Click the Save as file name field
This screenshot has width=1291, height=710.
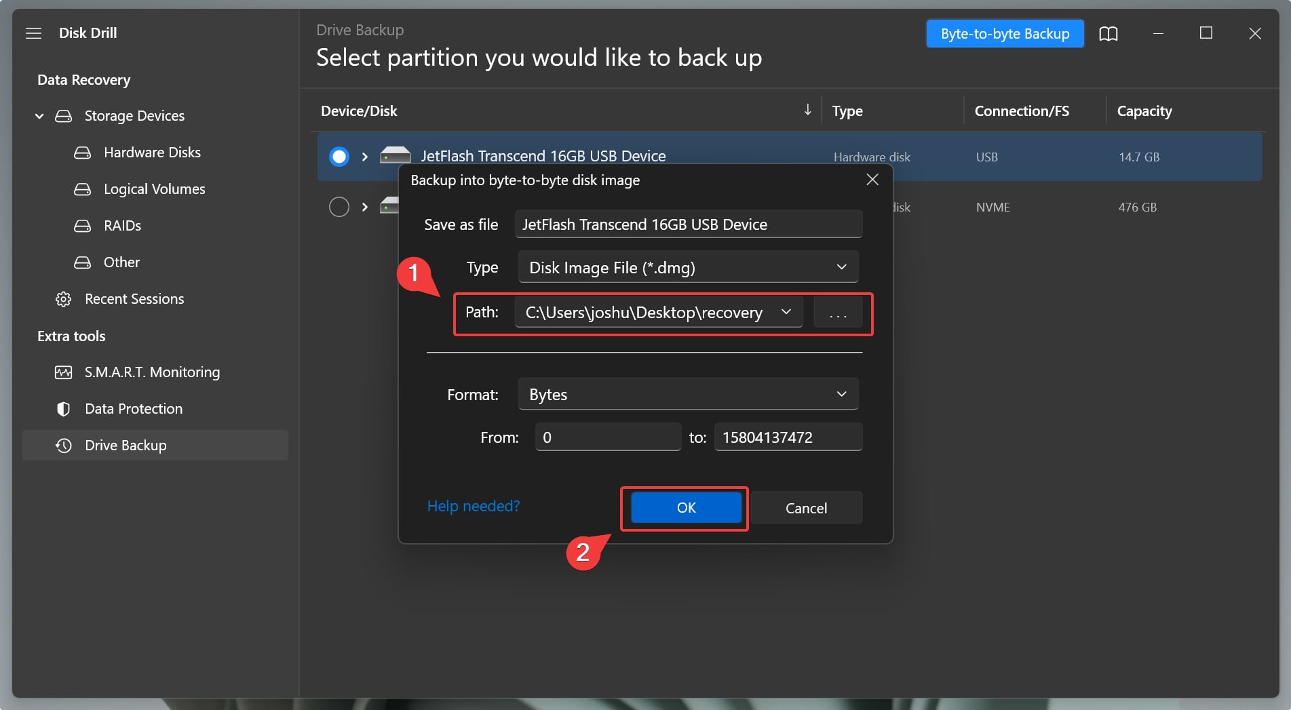(687, 224)
